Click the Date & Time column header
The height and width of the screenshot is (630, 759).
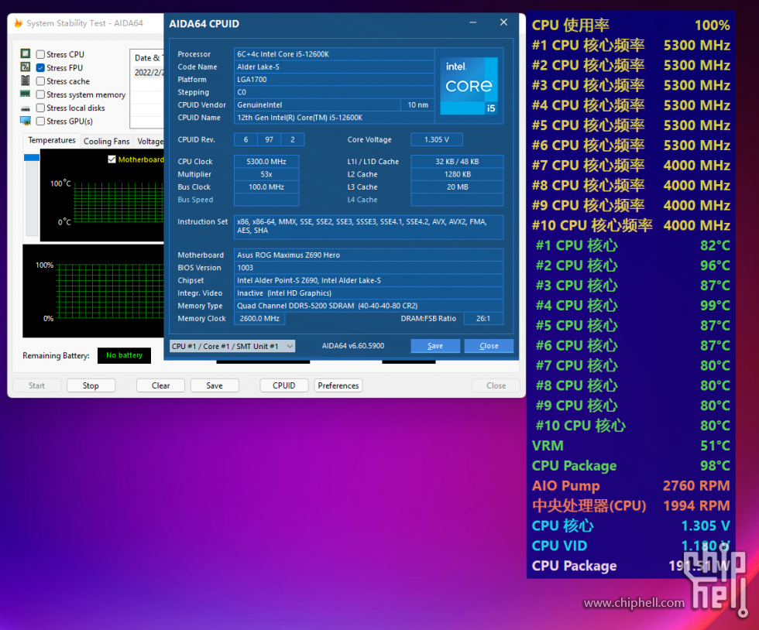coord(147,58)
